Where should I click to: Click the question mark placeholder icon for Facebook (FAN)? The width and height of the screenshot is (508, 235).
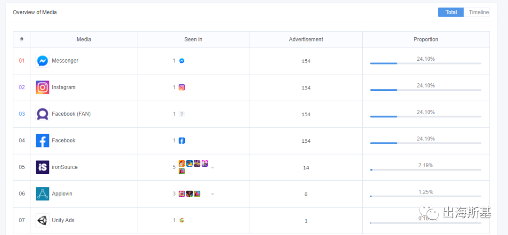[x=182, y=114]
